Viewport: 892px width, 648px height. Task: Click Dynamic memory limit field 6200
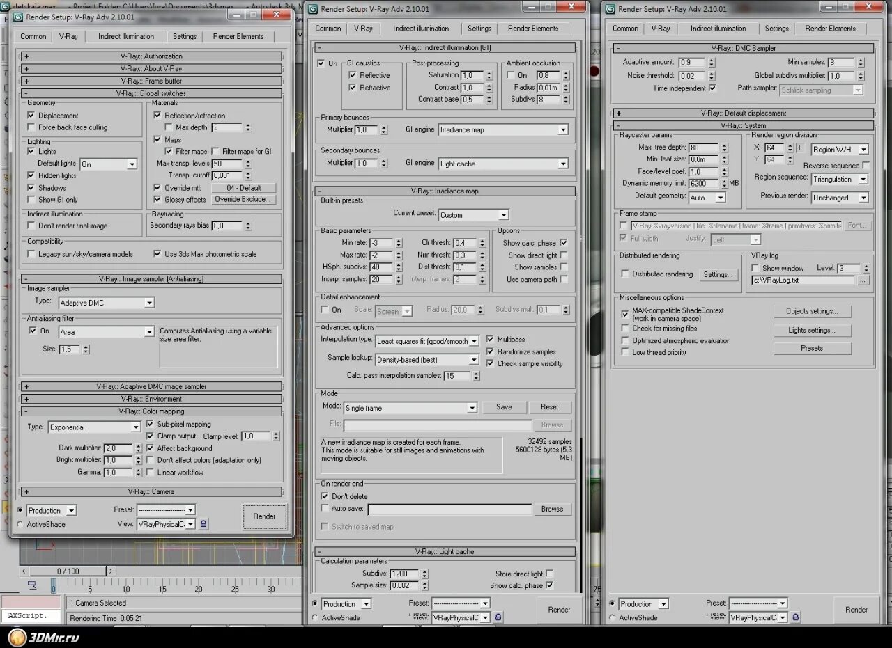(x=703, y=184)
